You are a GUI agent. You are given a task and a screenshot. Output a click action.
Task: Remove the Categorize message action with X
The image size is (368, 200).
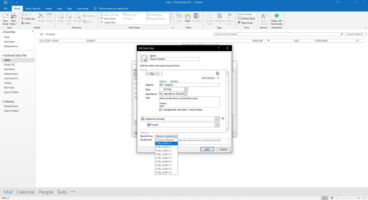(223, 118)
